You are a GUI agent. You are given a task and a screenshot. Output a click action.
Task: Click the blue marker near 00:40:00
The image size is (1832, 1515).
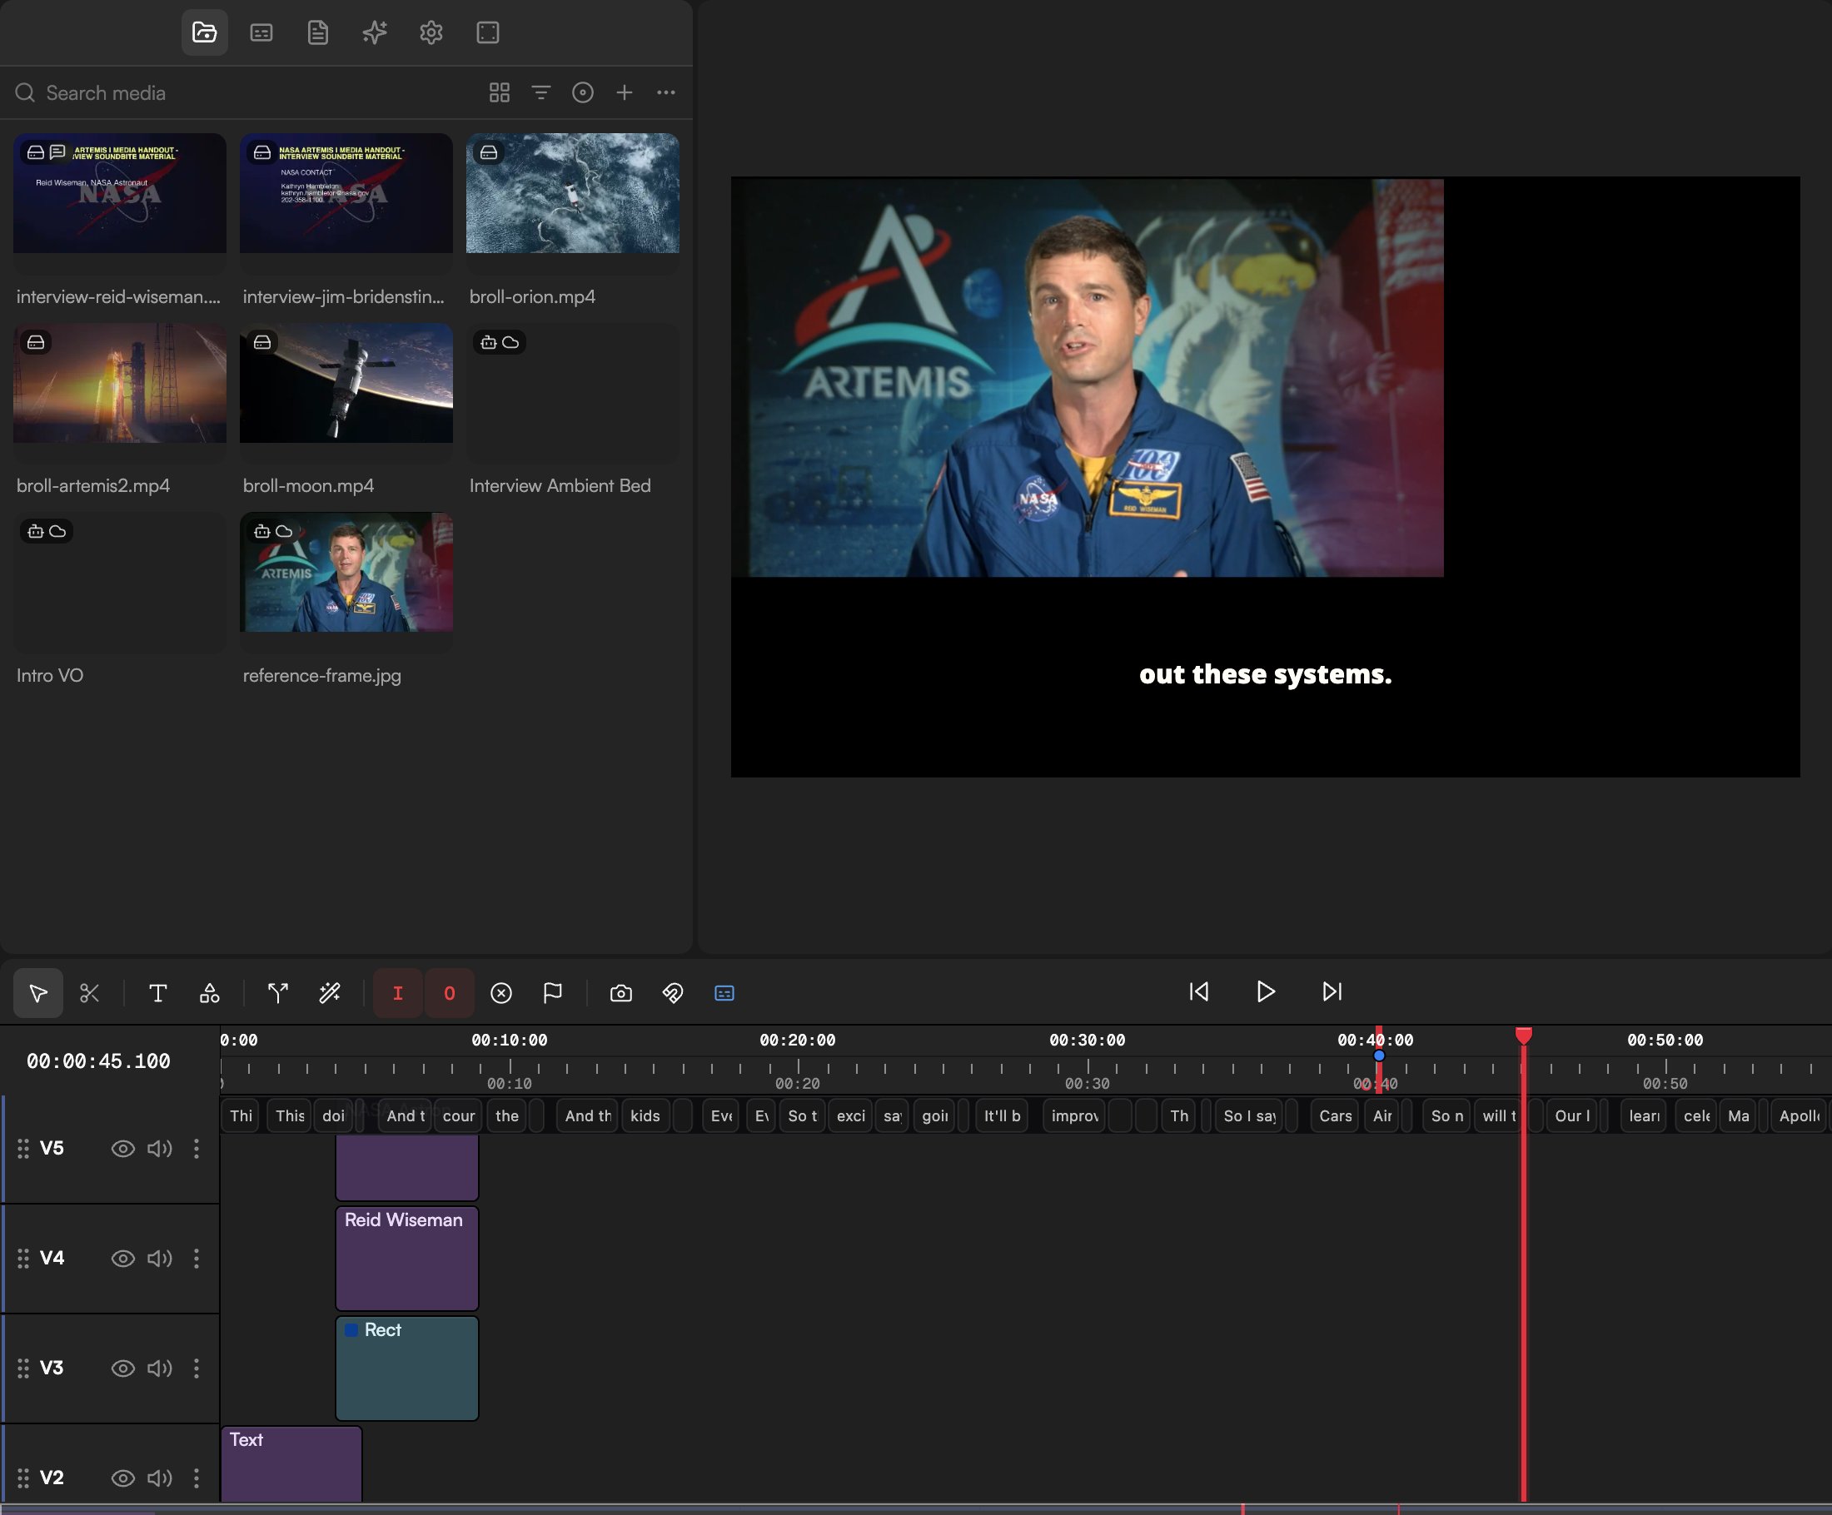[1378, 1056]
